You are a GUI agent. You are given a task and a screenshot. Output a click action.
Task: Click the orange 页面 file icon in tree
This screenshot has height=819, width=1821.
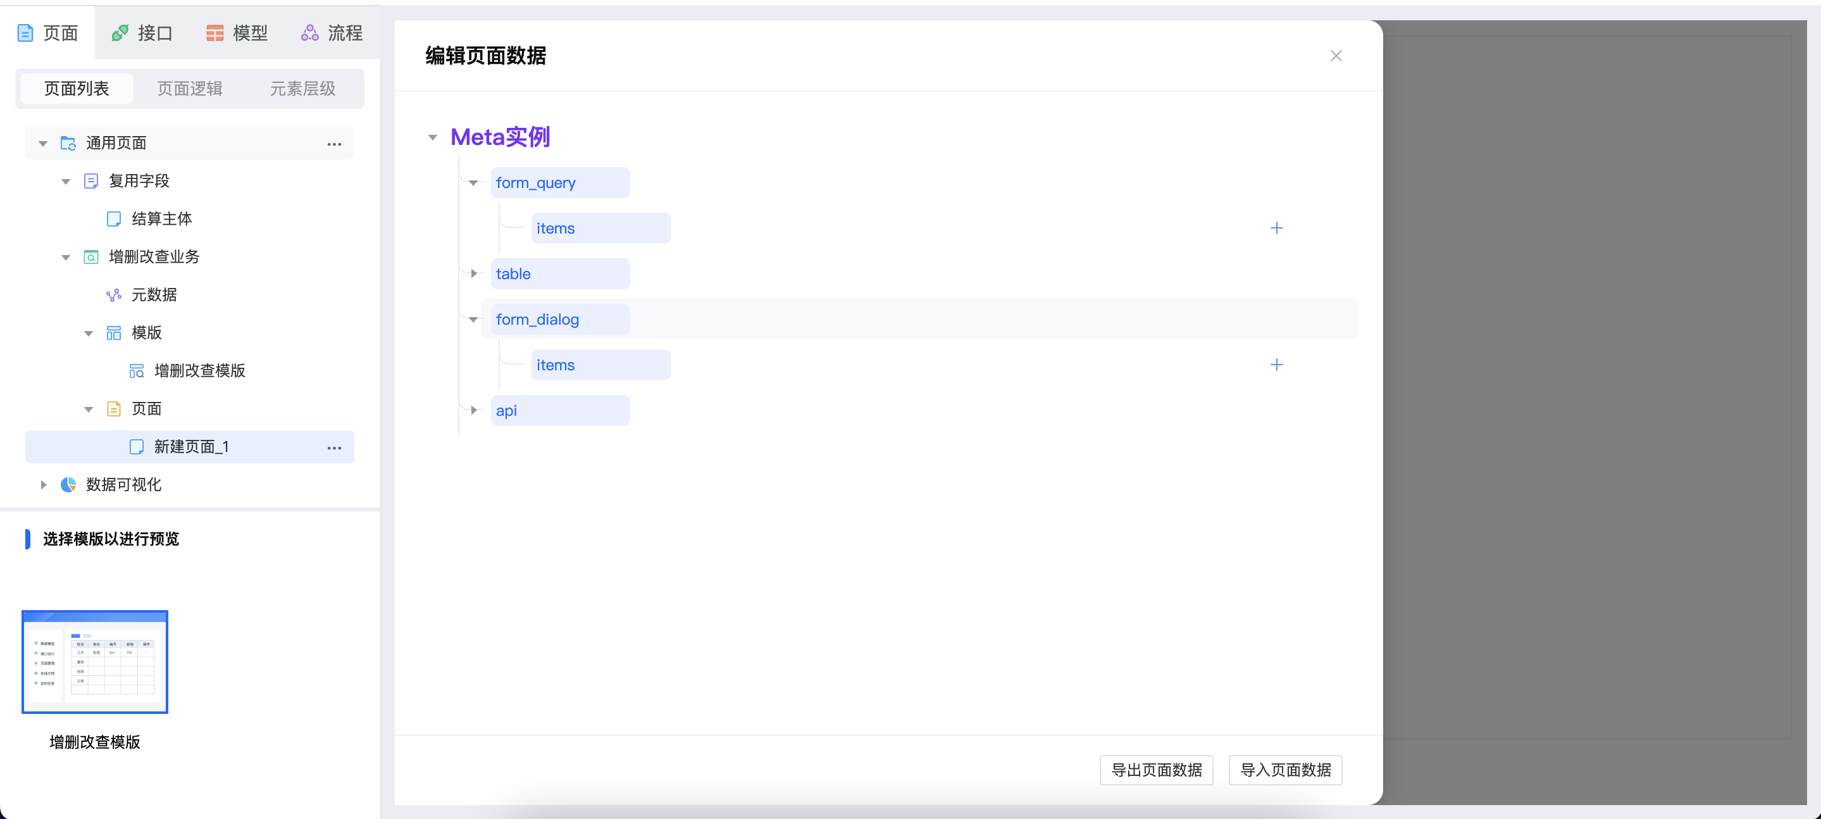point(114,409)
